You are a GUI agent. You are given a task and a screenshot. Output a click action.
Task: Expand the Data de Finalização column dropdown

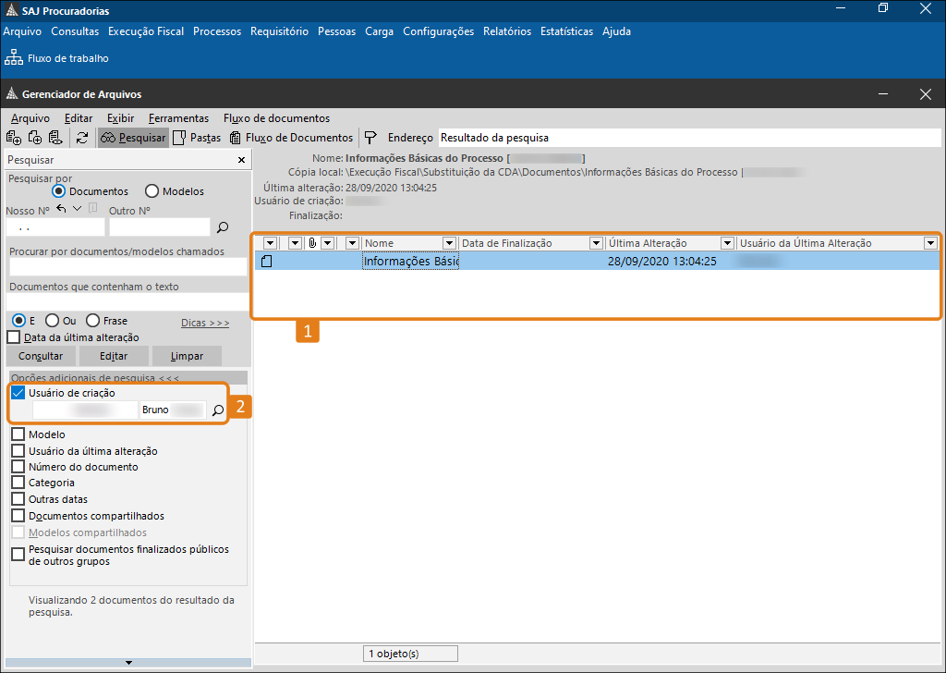596,243
